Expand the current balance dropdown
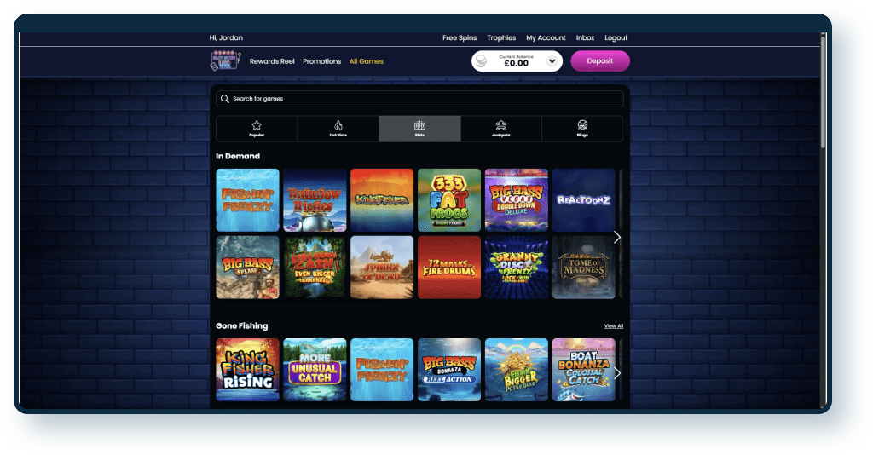The width and height of the screenshot is (873, 455). click(552, 61)
